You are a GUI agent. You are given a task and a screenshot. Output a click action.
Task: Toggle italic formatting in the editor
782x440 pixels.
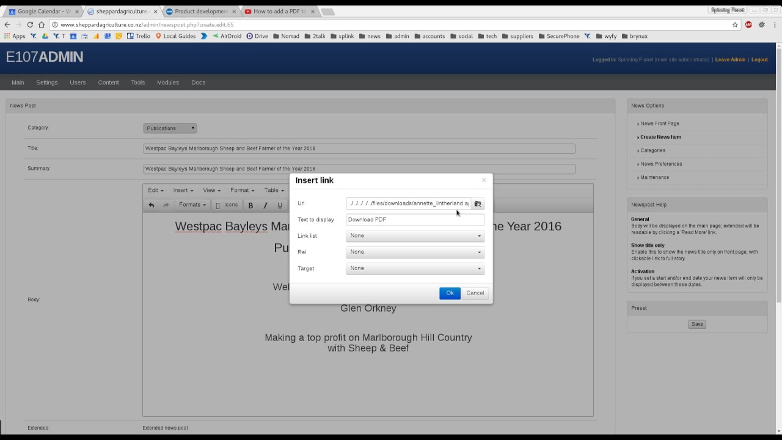(265, 205)
